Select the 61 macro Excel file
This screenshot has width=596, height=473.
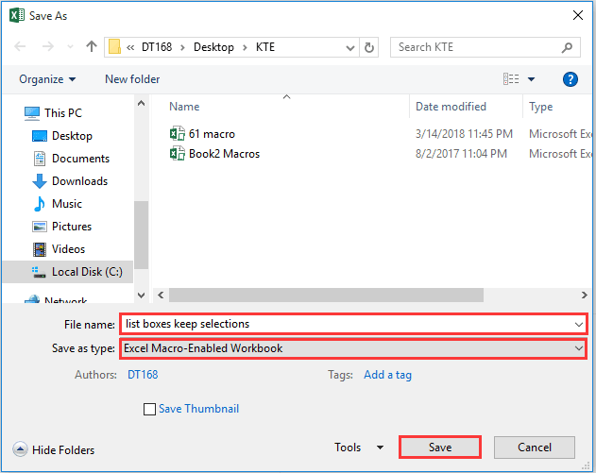click(212, 134)
